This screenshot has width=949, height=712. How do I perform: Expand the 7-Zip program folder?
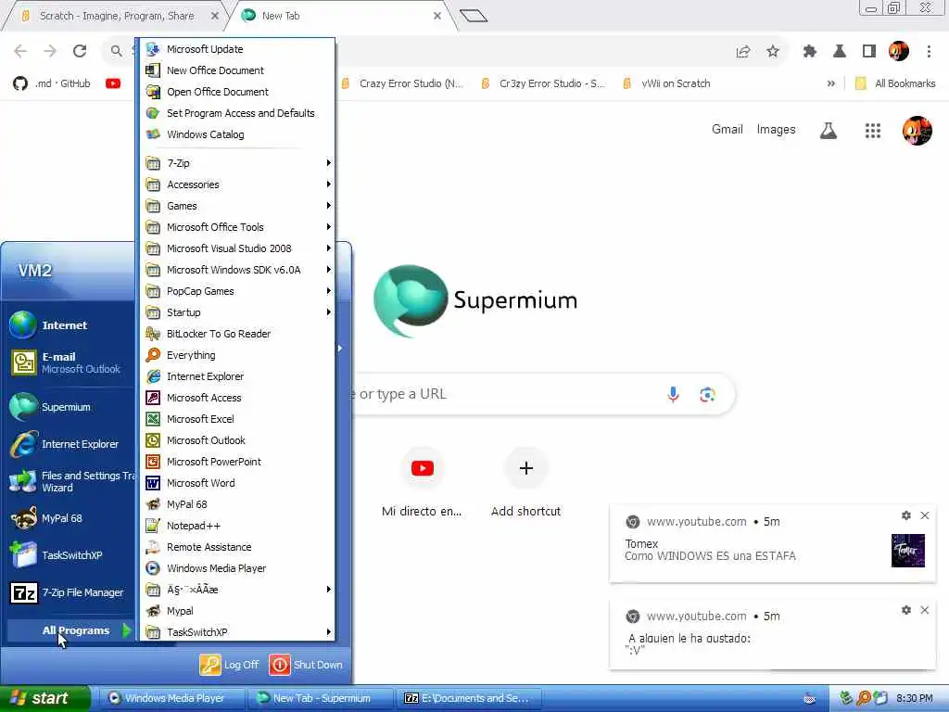(x=237, y=163)
